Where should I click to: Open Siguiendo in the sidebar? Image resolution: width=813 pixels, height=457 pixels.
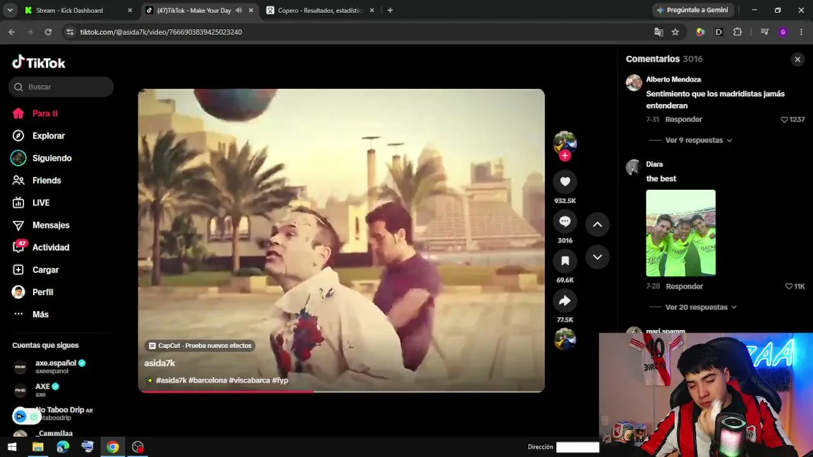click(x=42, y=158)
